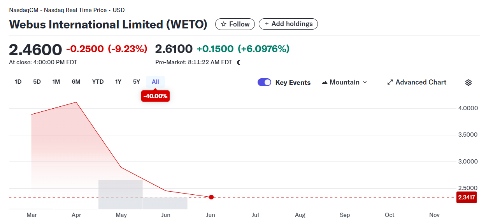486x222 pixels.
Task: Click the 2.3417 current price label
Action: click(467, 197)
